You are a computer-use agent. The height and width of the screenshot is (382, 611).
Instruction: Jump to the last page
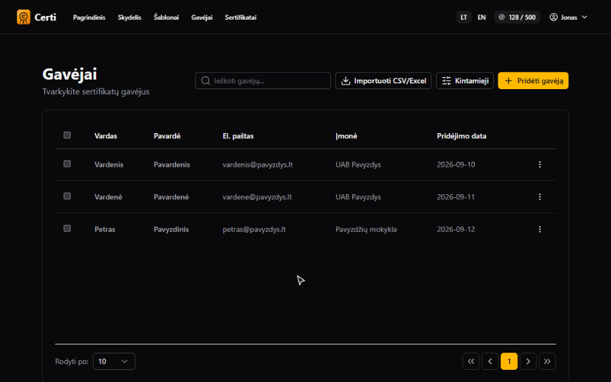547,362
